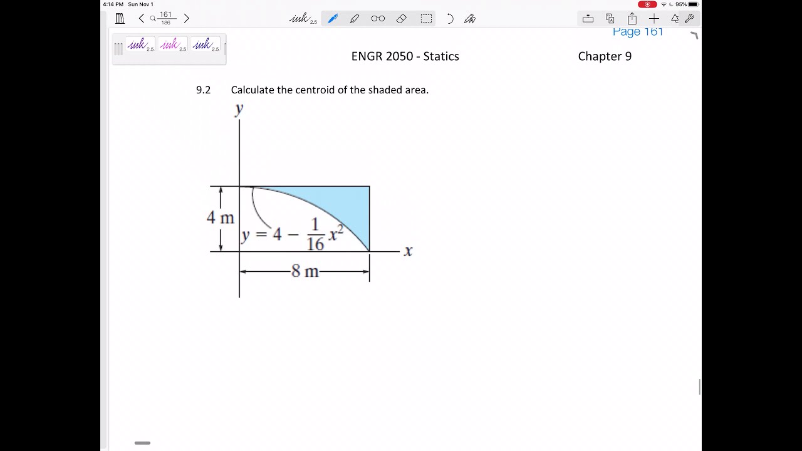Tap the Page 161 link

click(638, 33)
